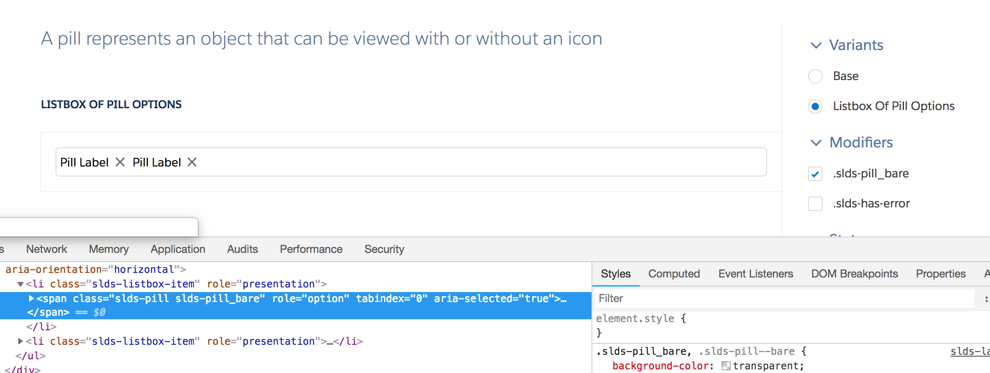This screenshot has height=373, width=990.
Task: Open the Network tab in DevTools
Action: pyautogui.click(x=46, y=249)
